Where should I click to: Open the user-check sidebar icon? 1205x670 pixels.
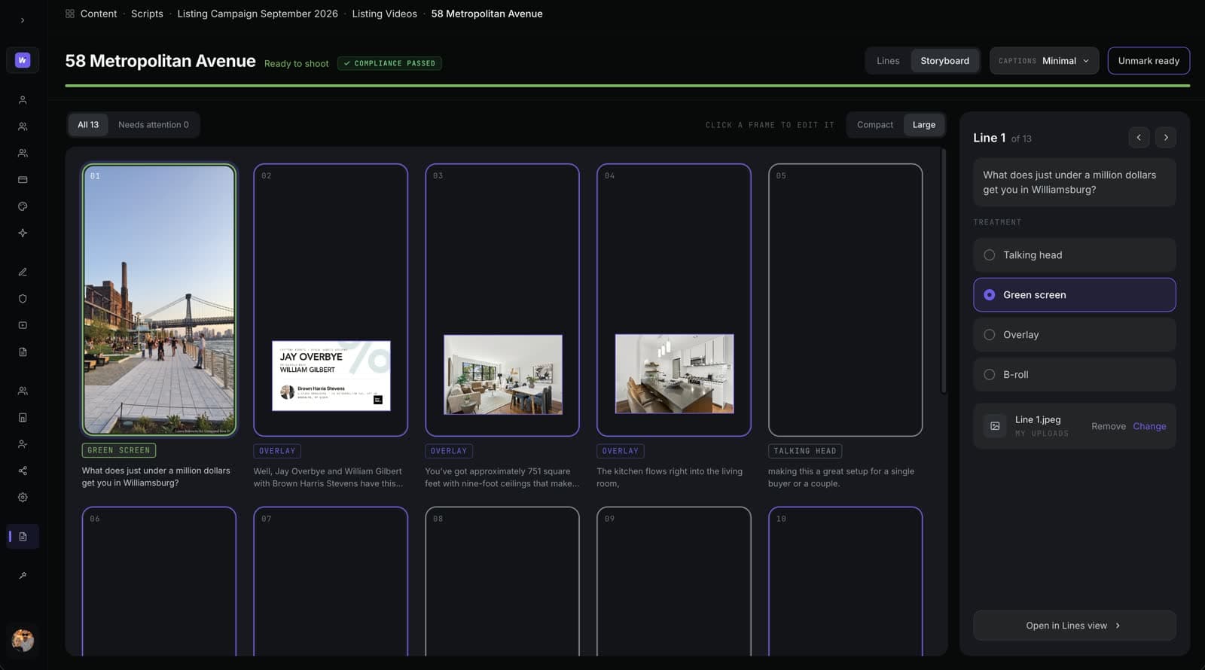[x=23, y=444]
